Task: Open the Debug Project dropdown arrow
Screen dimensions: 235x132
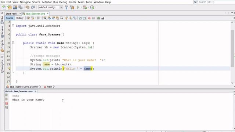Action: click(88, 7)
